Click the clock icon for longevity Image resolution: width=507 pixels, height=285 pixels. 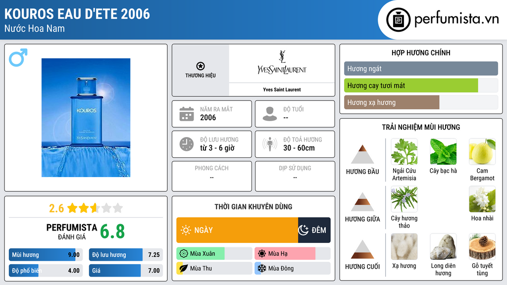[x=186, y=144]
